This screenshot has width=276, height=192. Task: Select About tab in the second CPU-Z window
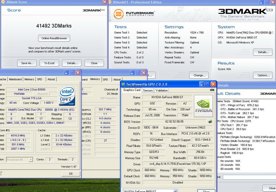(x=117, y=79)
